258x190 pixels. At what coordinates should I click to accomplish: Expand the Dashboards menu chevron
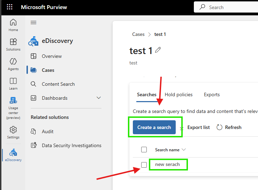coord(99,98)
